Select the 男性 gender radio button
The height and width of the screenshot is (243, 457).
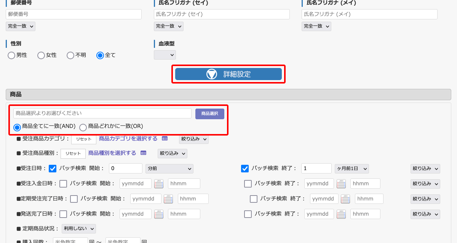[11, 55]
